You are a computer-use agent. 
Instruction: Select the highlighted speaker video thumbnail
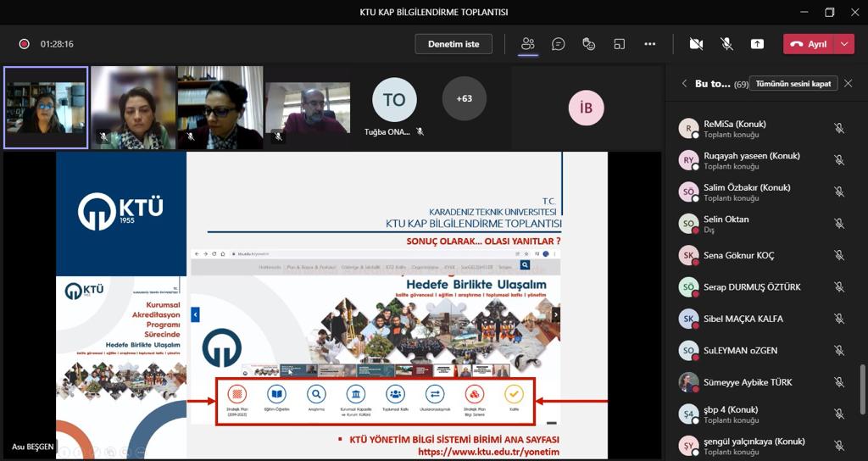point(46,108)
